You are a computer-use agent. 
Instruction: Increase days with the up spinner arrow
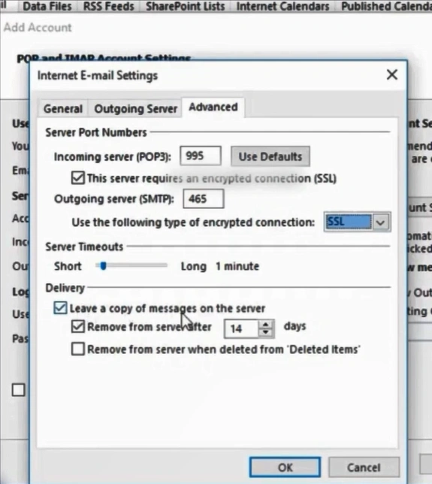[266, 325]
